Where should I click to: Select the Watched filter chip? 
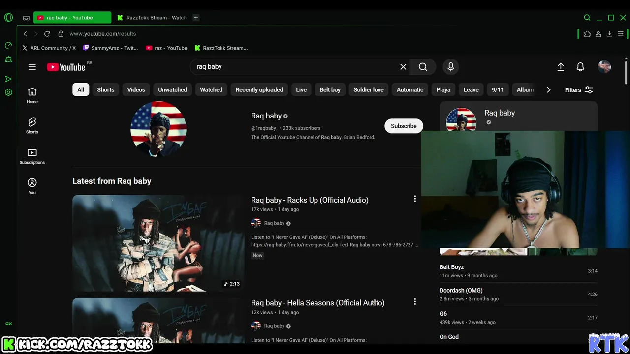pos(211,89)
